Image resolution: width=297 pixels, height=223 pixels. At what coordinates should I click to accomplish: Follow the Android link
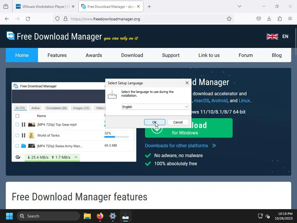coord(219,100)
